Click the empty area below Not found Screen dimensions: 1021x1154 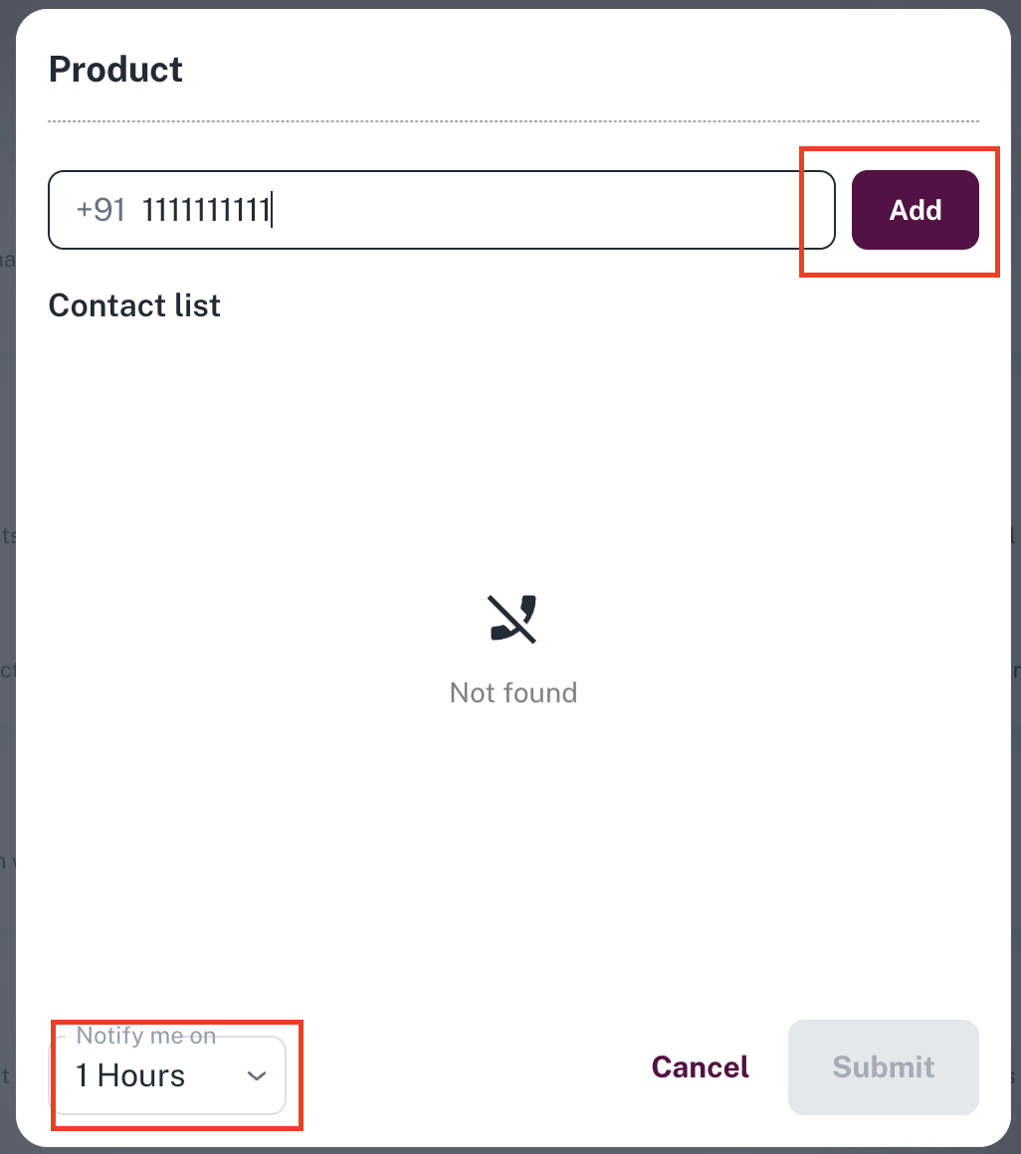pos(512,846)
